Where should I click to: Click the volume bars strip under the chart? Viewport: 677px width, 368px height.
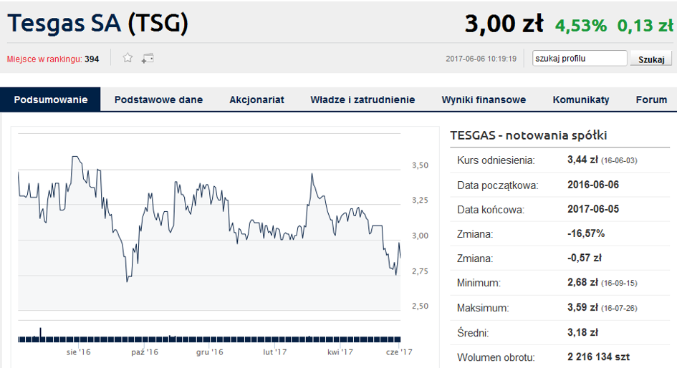(208, 338)
